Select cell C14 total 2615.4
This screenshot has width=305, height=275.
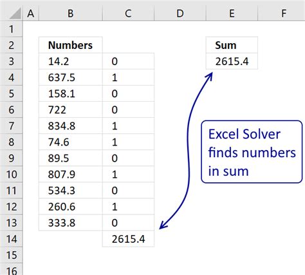[128, 239]
